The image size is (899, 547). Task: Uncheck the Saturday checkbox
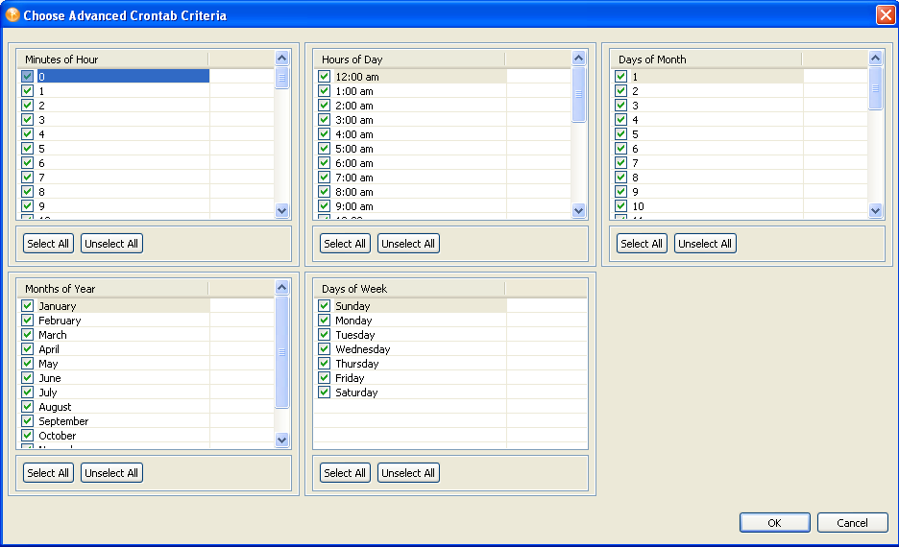(324, 392)
